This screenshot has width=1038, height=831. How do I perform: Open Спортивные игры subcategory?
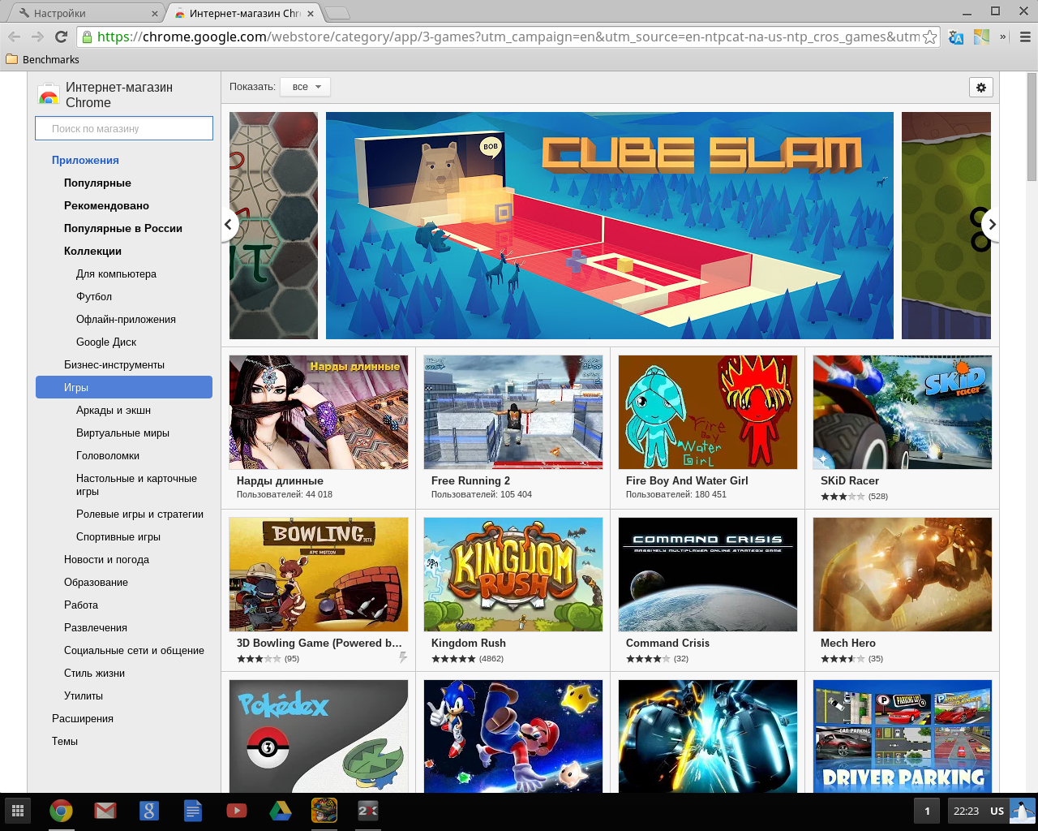click(118, 536)
